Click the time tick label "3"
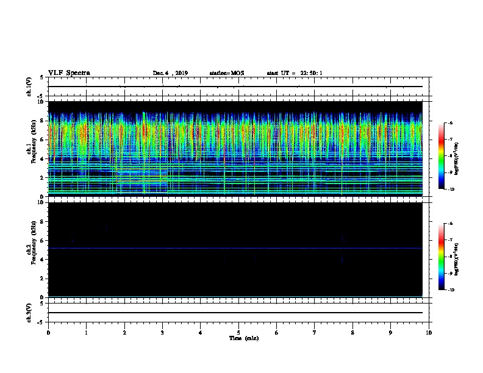Image resolution: width=483 pixels, height=373 pixels. click(162, 332)
